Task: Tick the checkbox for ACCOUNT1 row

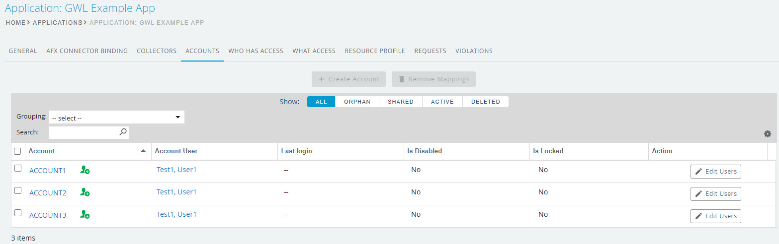Action: point(18,168)
